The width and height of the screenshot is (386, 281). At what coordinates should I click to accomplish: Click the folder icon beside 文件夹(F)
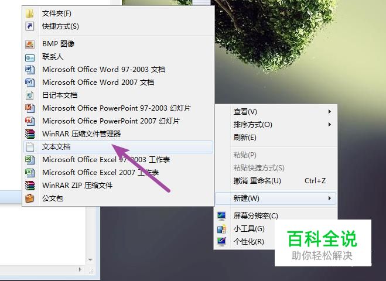(x=29, y=13)
